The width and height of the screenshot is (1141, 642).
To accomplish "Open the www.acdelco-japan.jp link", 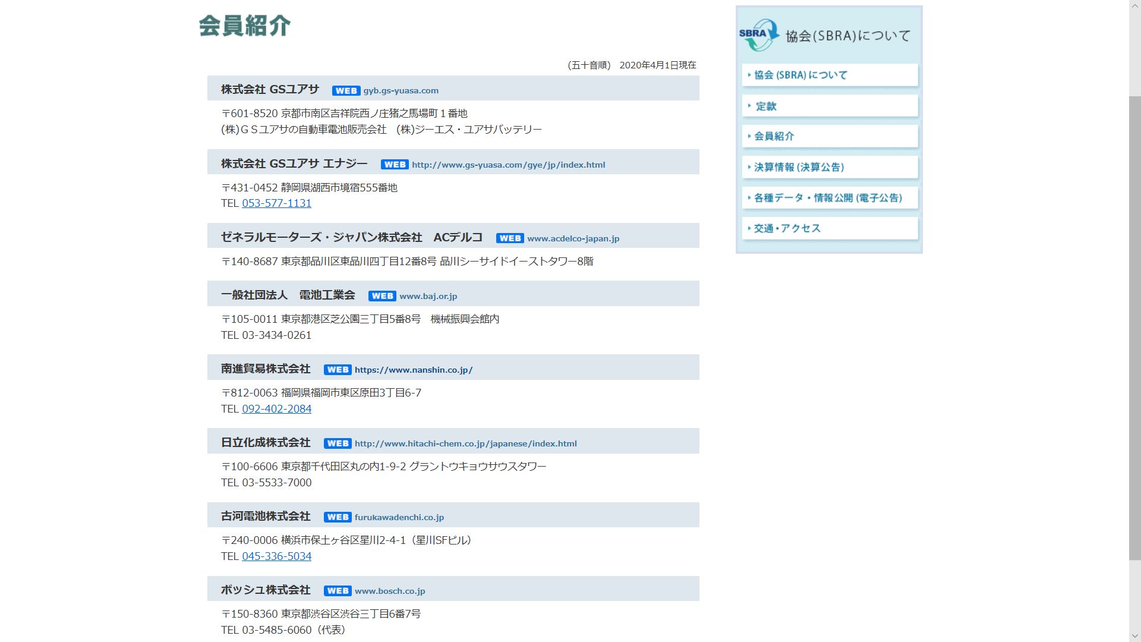I will [573, 238].
